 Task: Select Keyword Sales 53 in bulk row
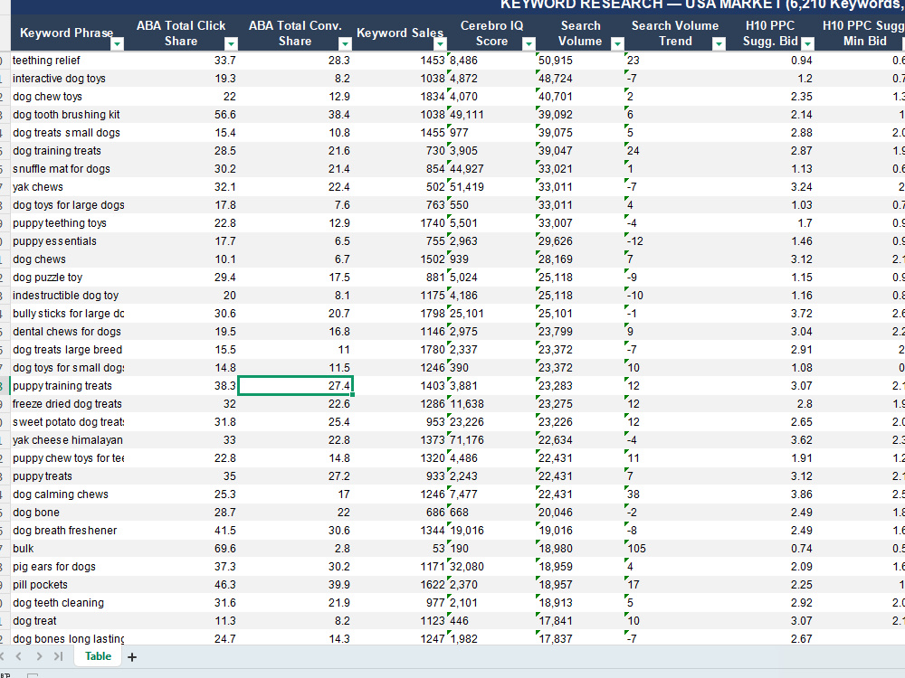pos(400,549)
